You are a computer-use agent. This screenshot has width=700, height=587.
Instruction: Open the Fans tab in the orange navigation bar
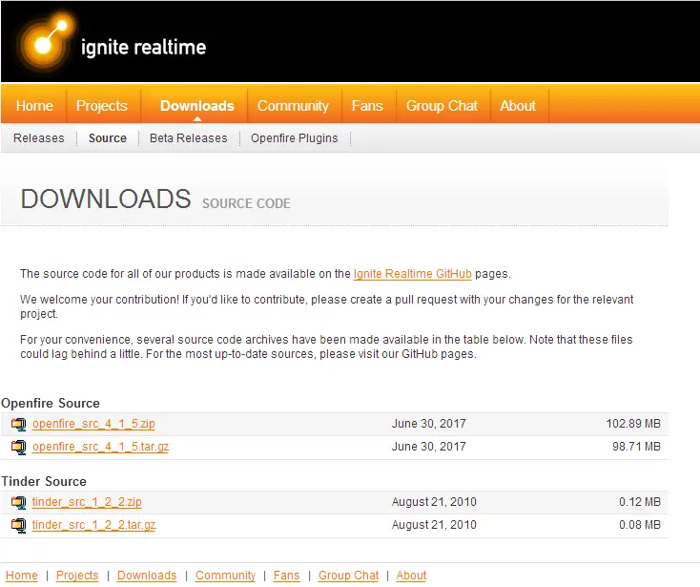367,106
